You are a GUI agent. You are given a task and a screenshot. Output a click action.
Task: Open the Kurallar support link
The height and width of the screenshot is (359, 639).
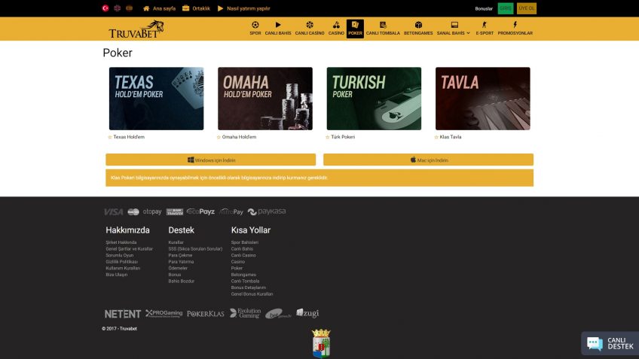tap(176, 242)
